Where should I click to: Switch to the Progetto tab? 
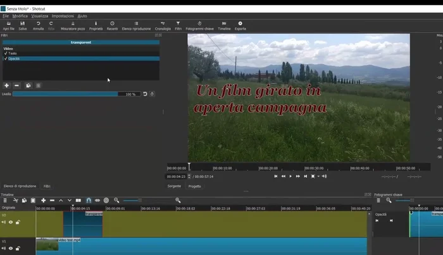click(x=194, y=186)
